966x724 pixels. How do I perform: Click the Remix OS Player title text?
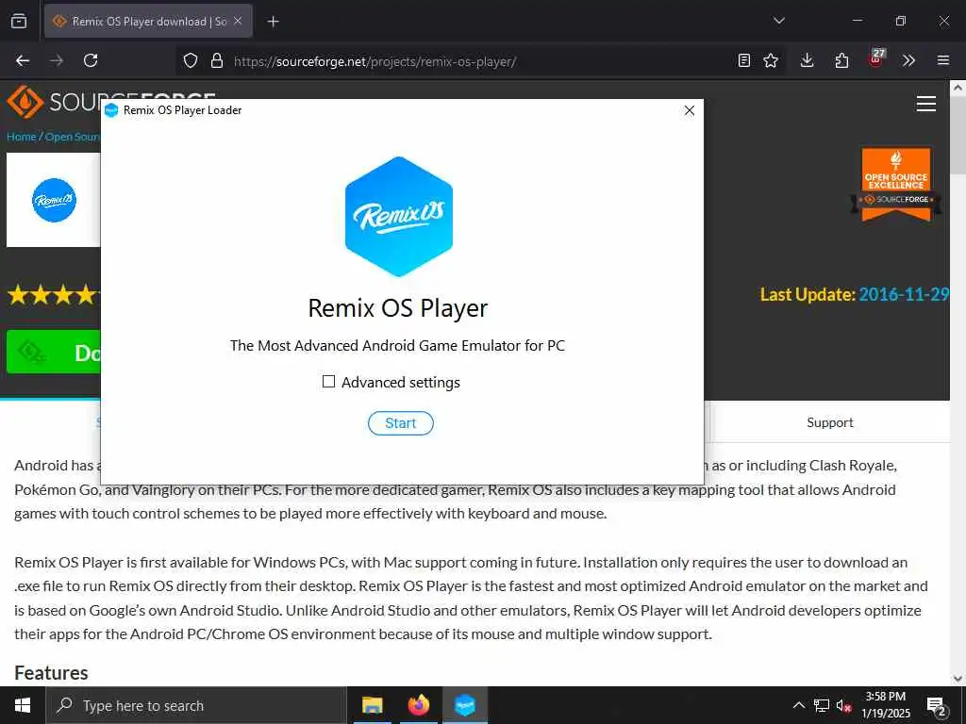tap(398, 308)
